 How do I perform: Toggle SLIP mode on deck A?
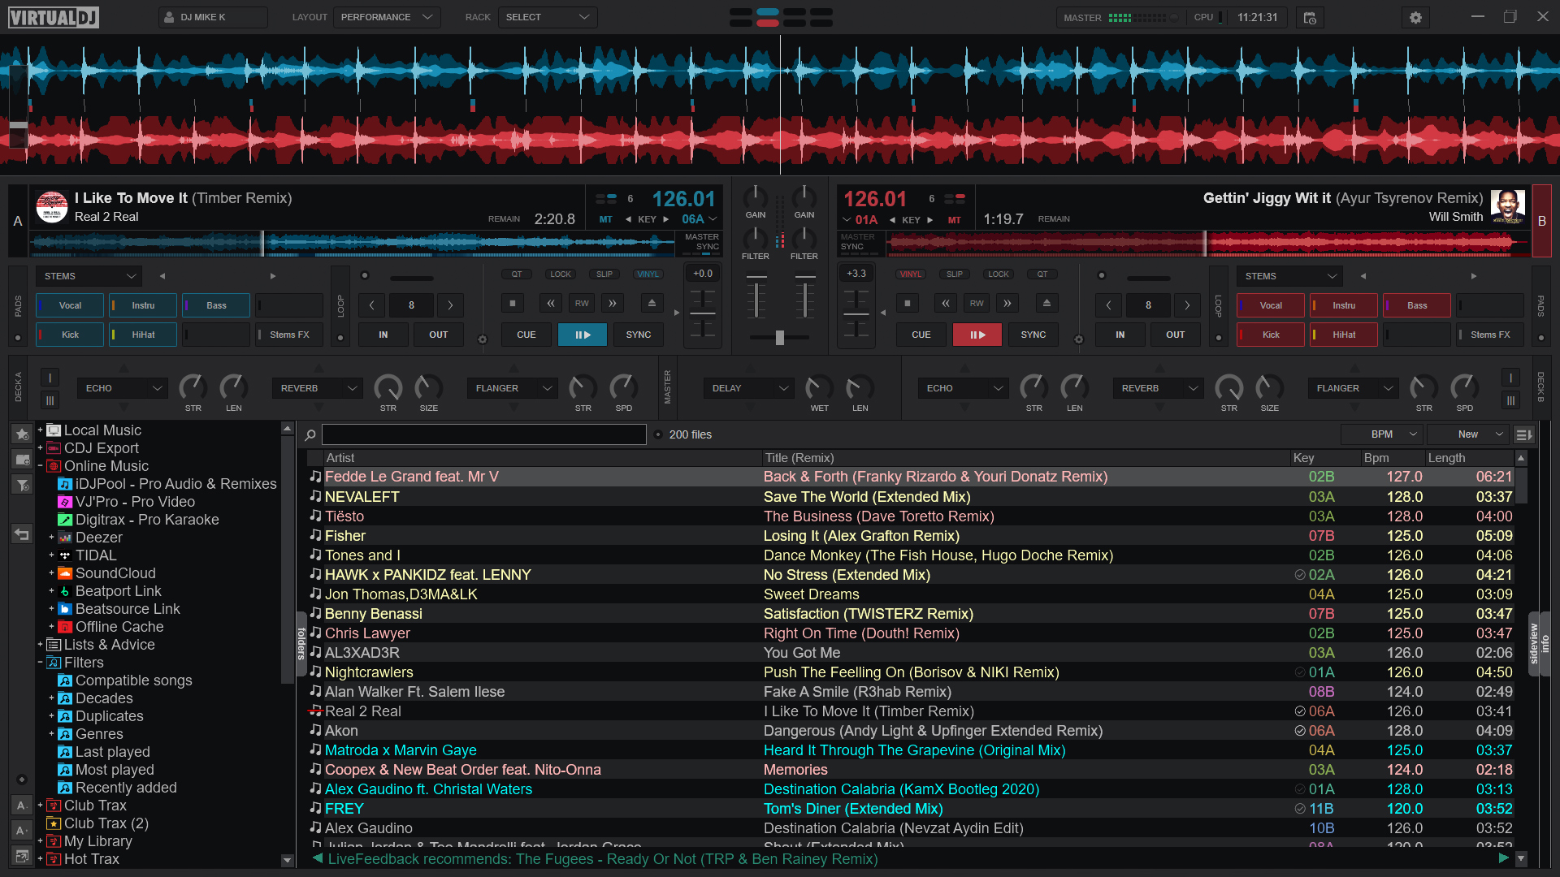tap(604, 274)
